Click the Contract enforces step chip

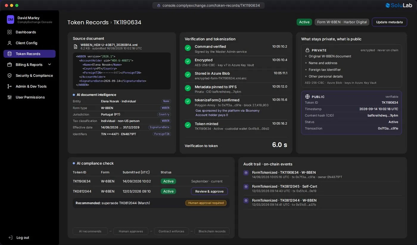pyautogui.click(x=171, y=231)
